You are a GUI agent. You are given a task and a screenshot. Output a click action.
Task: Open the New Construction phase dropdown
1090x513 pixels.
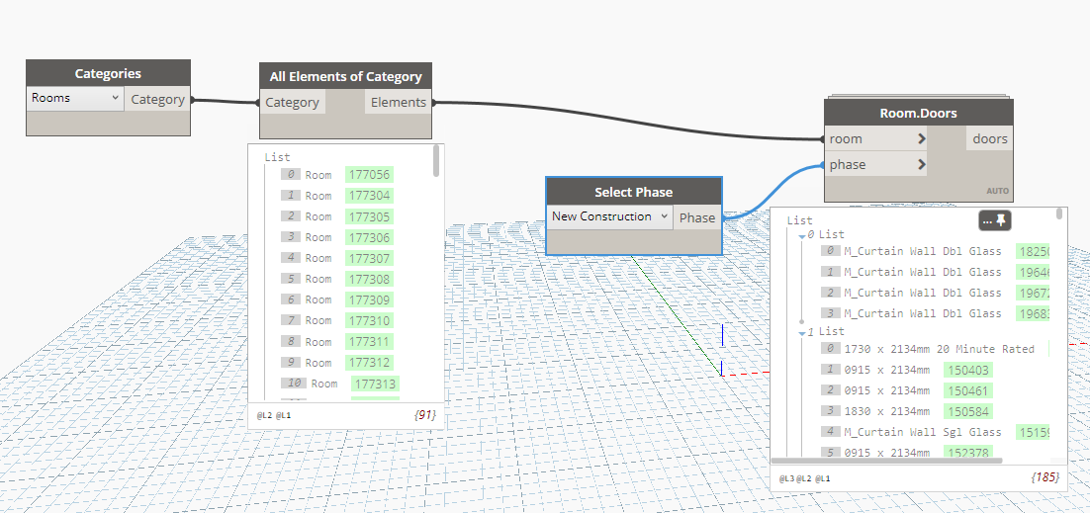click(x=609, y=216)
